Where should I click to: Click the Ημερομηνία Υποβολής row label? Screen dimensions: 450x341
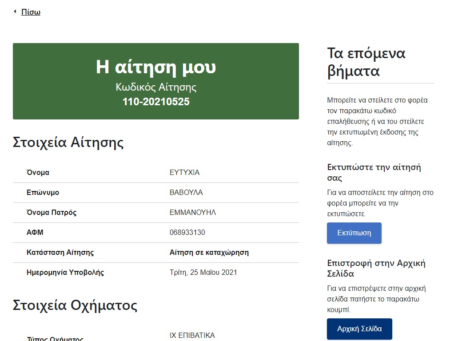tap(65, 273)
